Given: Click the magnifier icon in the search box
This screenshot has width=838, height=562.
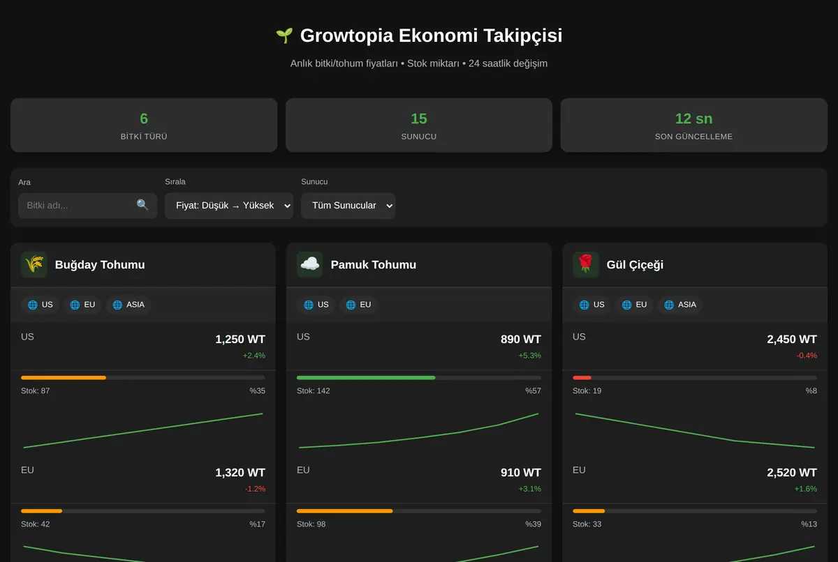Looking at the screenshot, I should point(142,205).
